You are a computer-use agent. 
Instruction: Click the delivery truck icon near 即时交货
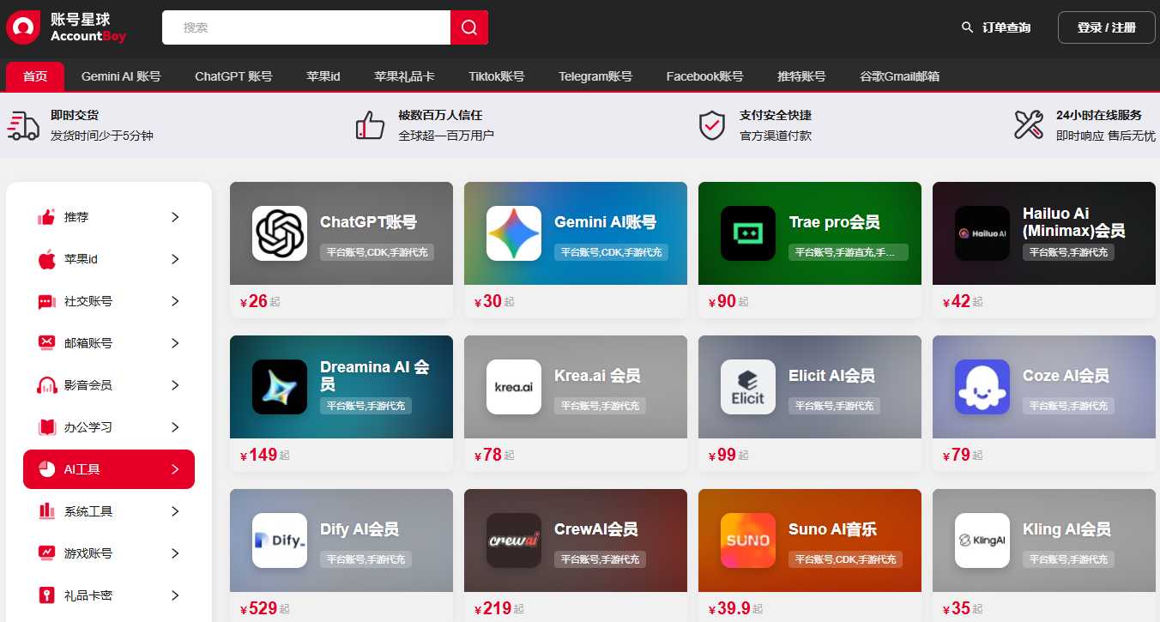pyautogui.click(x=23, y=125)
